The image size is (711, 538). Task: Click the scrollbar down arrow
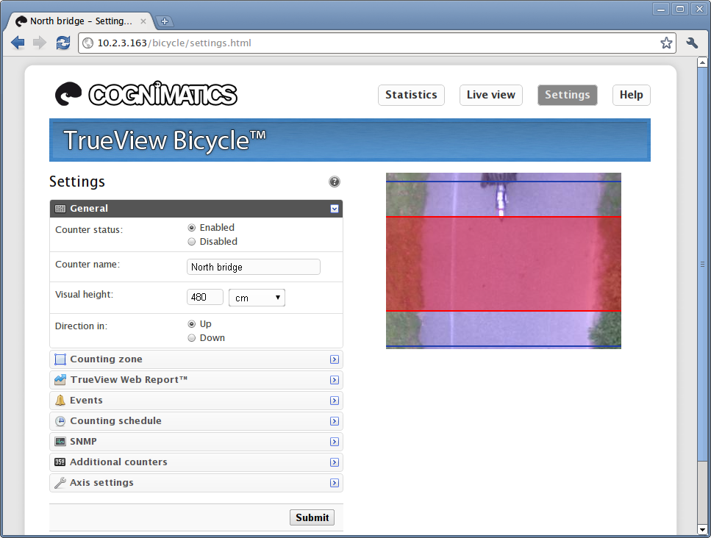point(702,529)
